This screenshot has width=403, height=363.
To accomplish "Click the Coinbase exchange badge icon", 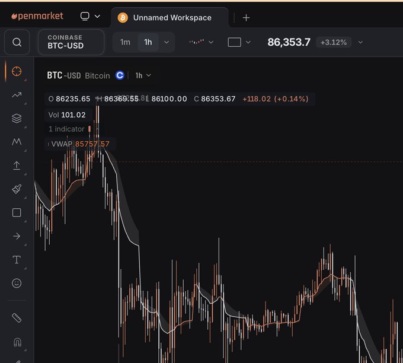I will pyautogui.click(x=120, y=75).
